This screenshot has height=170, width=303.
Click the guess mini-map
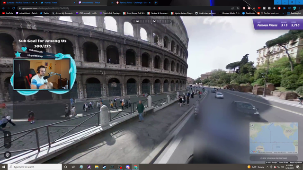click(274, 138)
